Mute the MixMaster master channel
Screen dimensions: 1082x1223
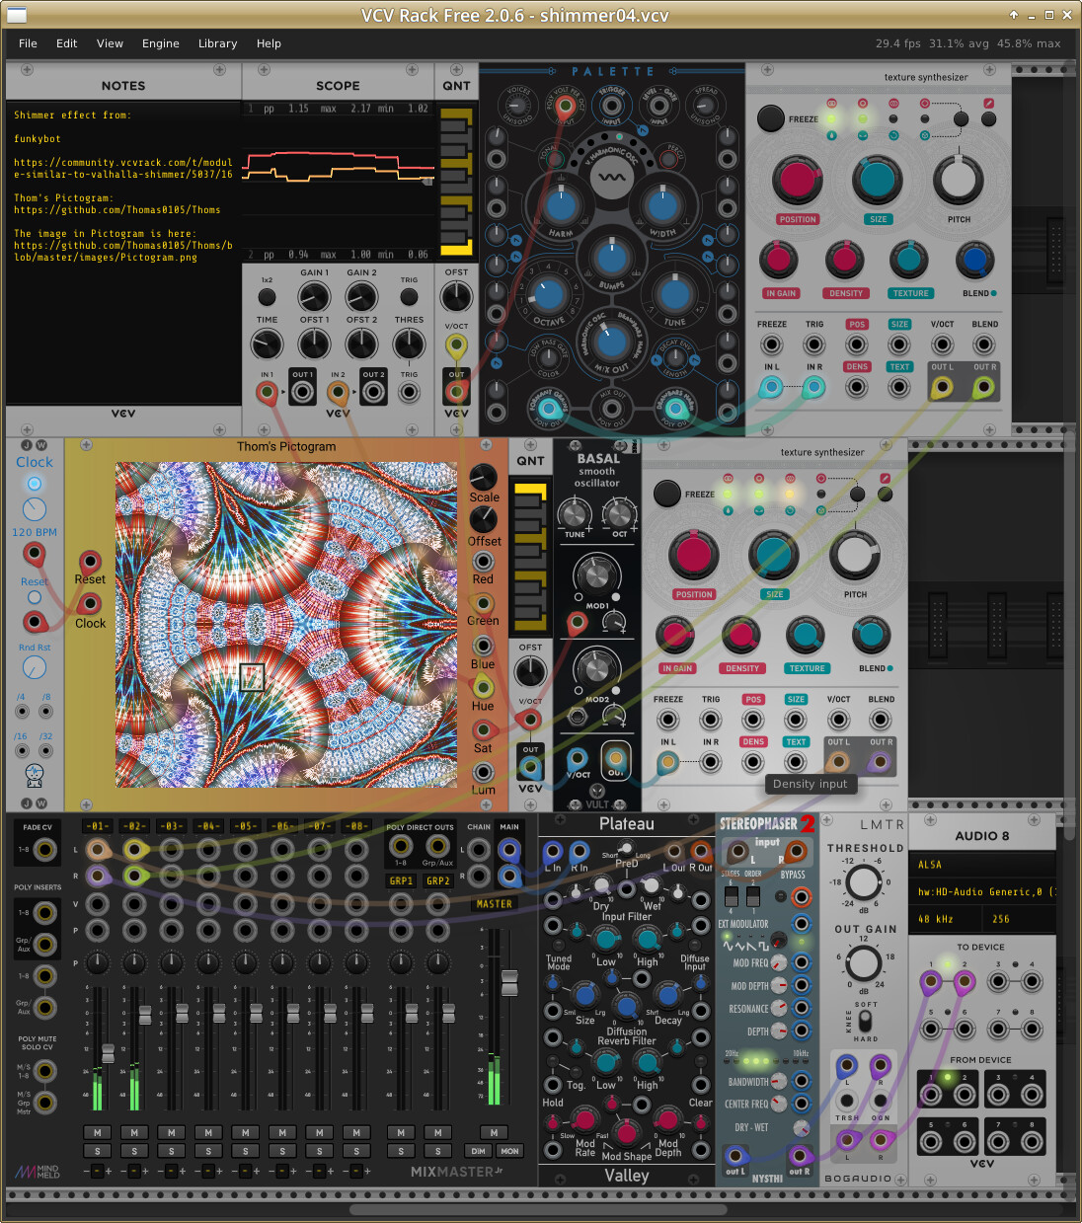[x=494, y=1132]
